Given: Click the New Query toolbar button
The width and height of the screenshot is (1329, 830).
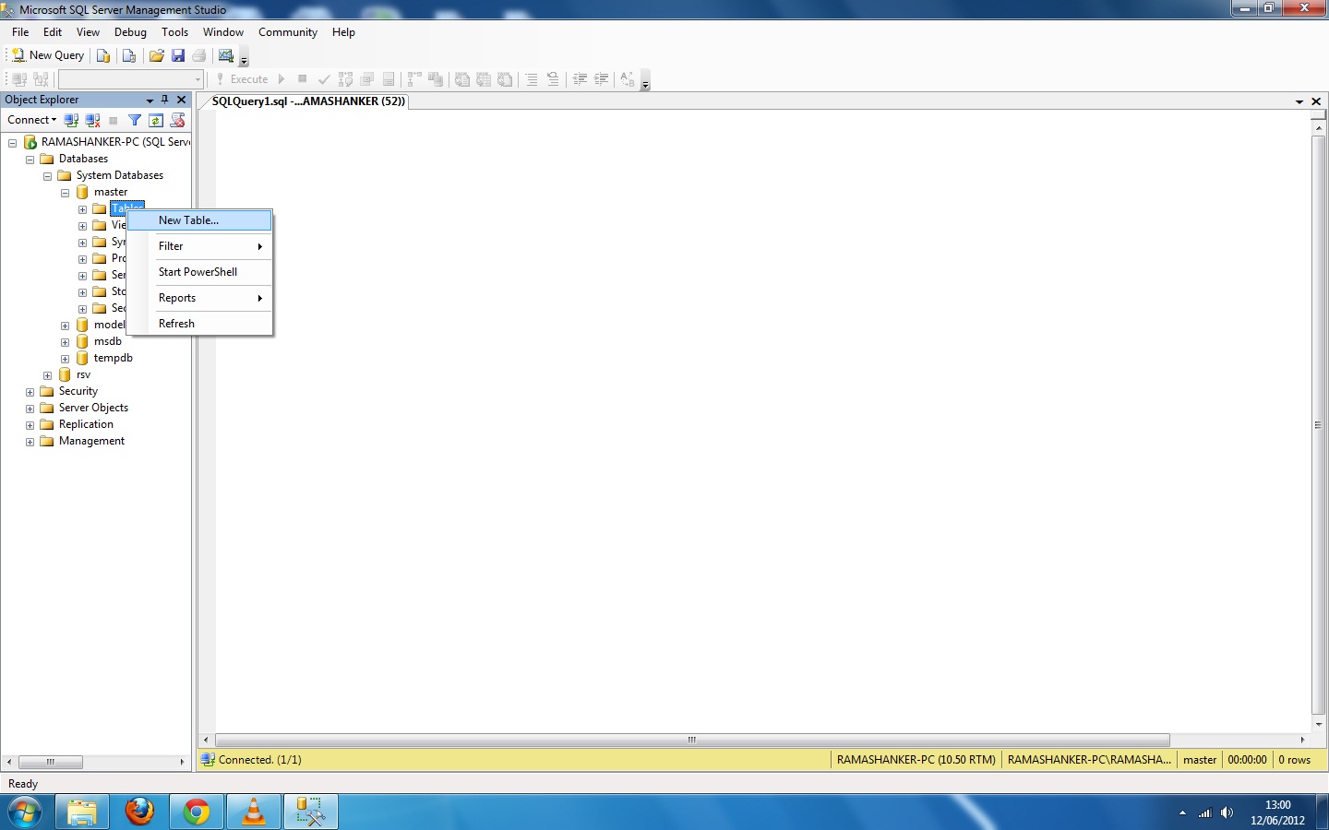Looking at the screenshot, I should coord(48,55).
